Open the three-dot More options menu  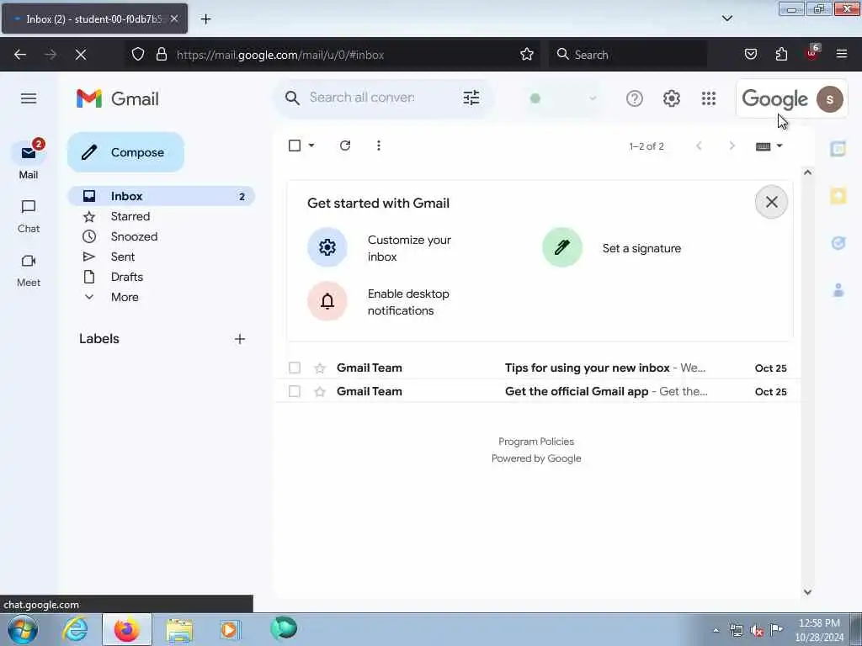click(x=378, y=146)
